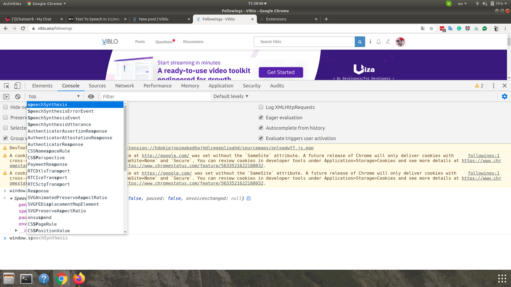This screenshot has height=287, width=511.
Task: Open the Posts link in Viblo header
Action: (140, 42)
